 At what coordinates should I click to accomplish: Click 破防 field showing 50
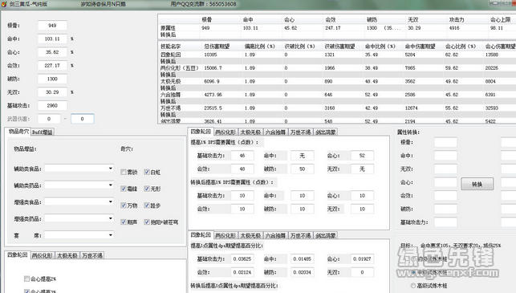coord(303,169)
